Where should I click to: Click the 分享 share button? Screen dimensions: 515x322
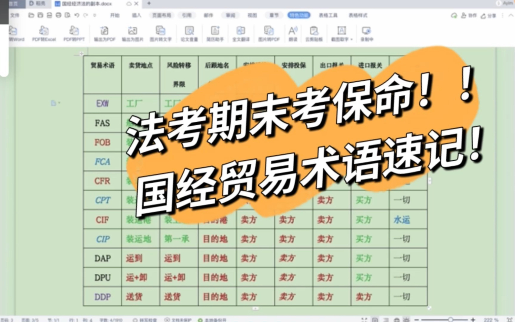(488, 15)
